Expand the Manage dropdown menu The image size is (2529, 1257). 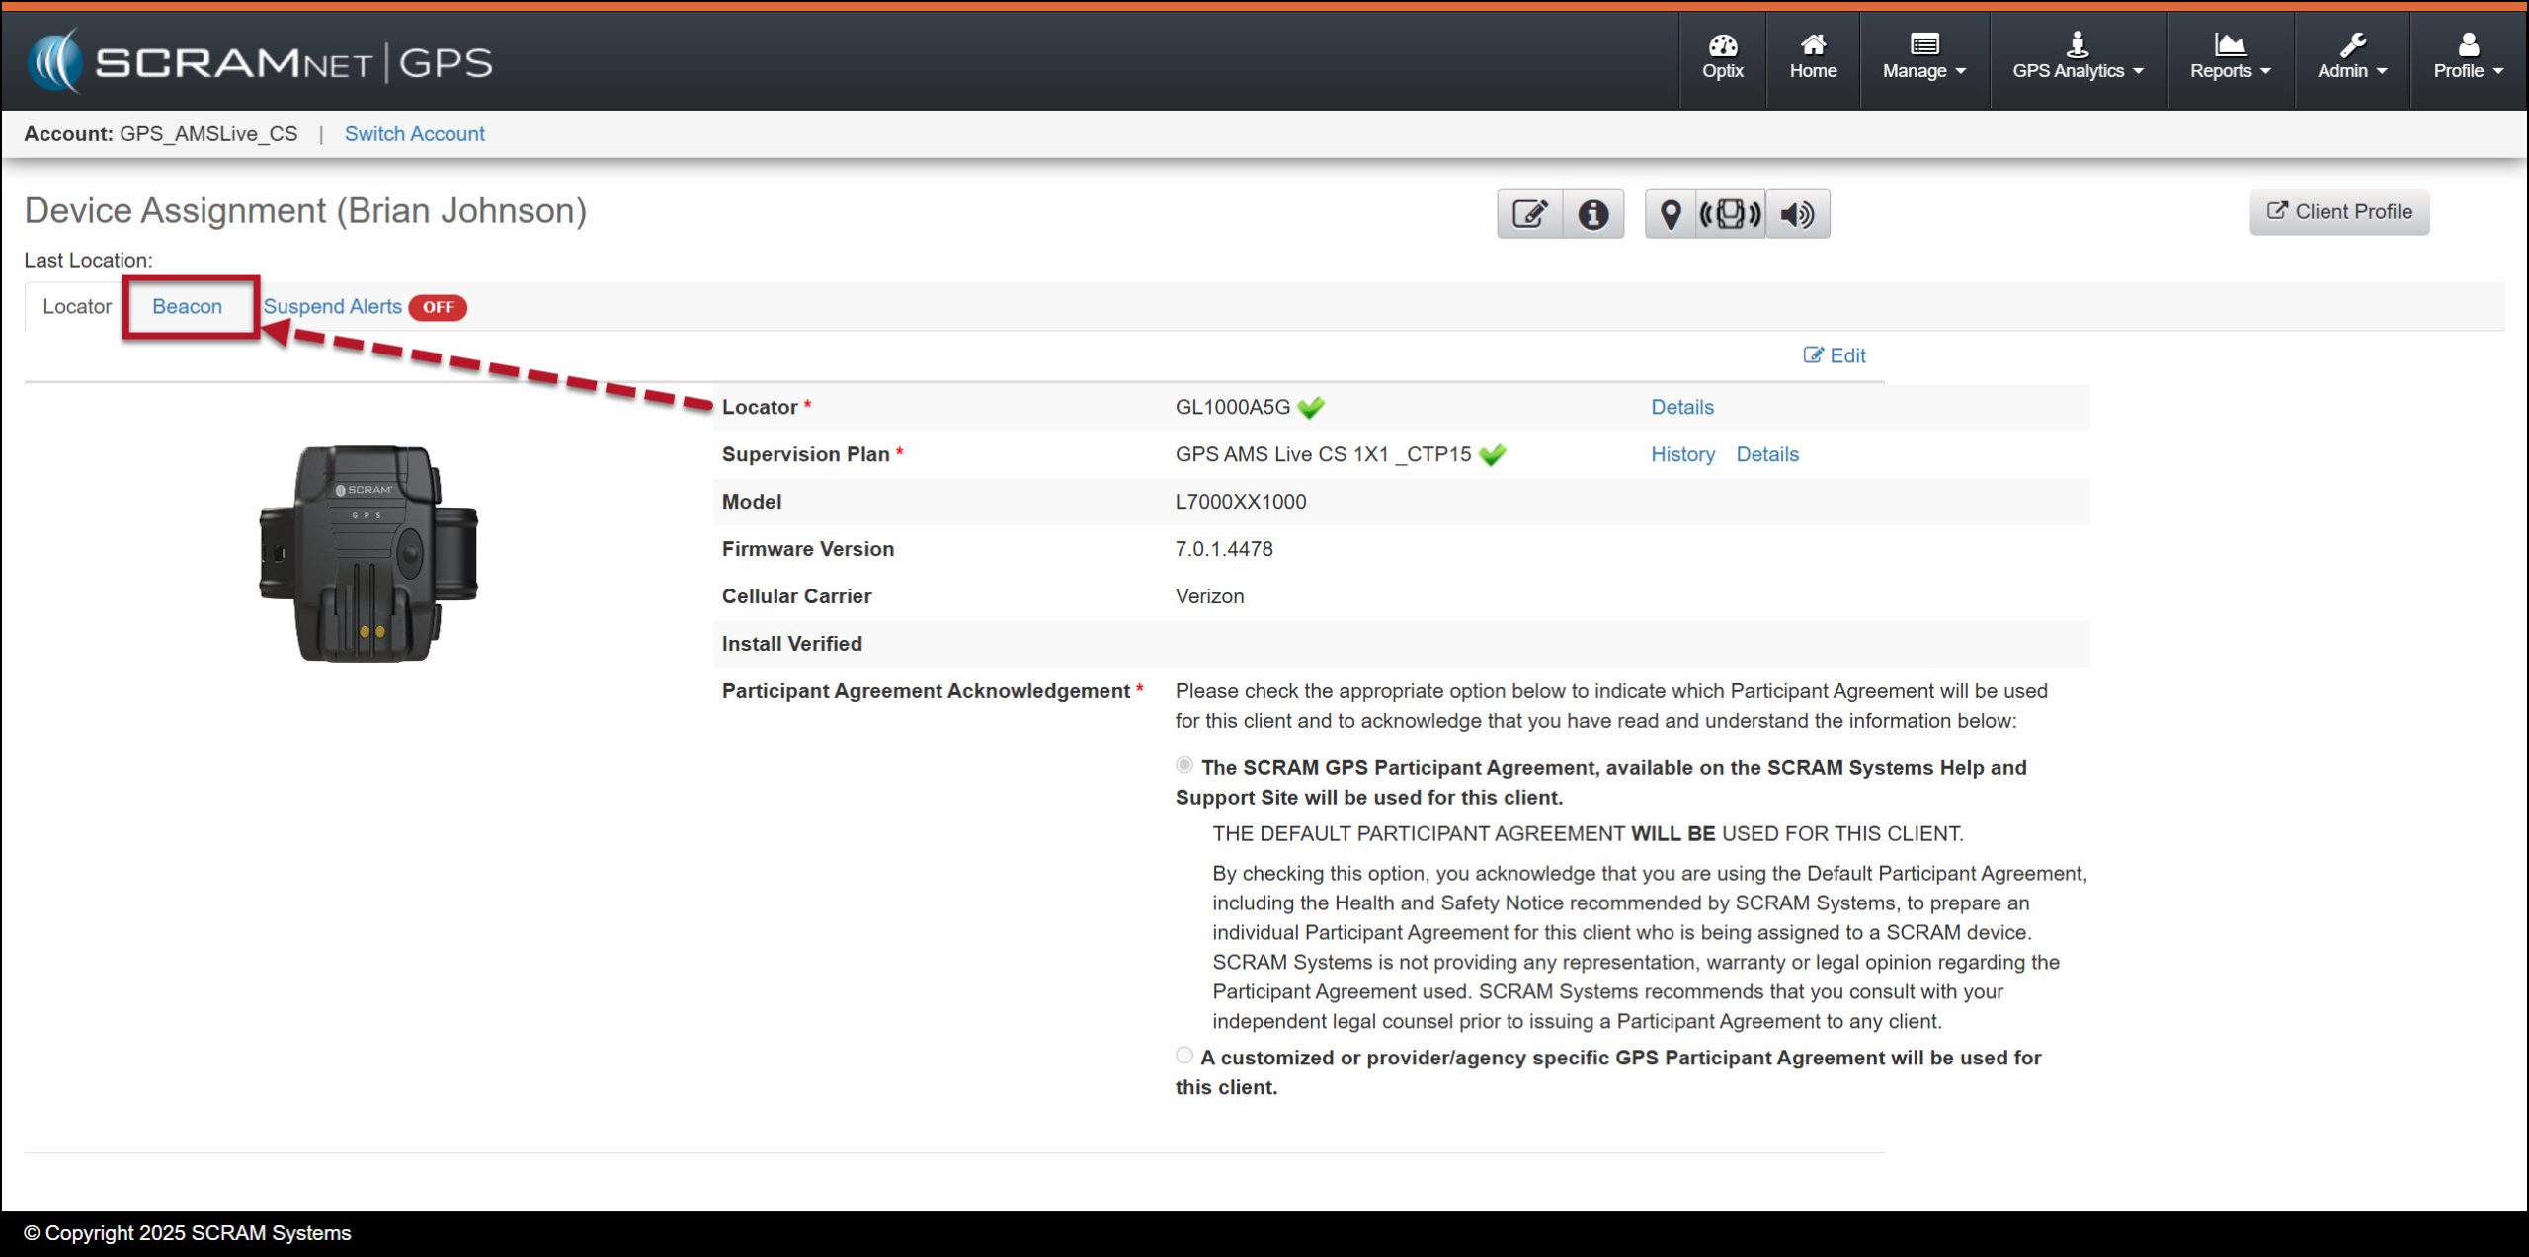tap(1923, 57)
